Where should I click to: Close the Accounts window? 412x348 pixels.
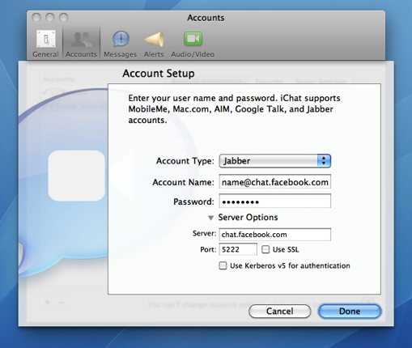36,18
